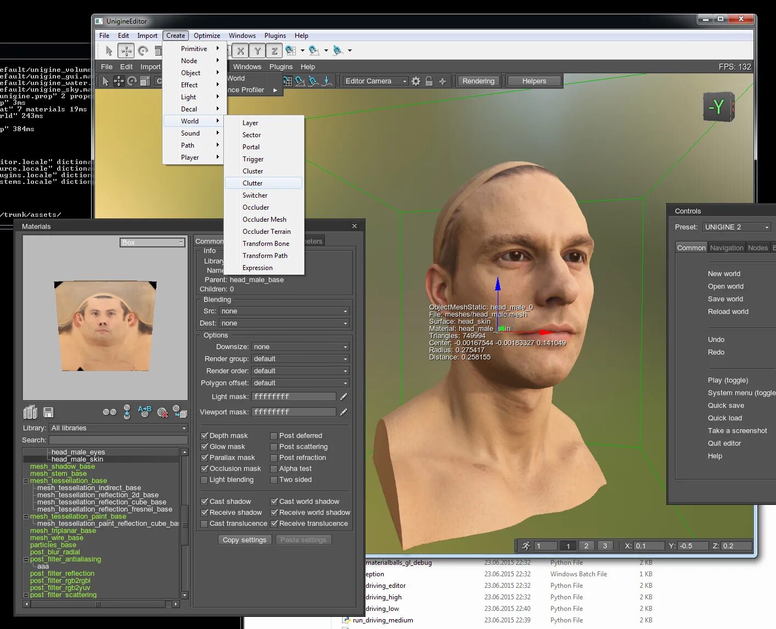Open material libraries icon in Materials panel
This screenshot has width=776, height=629.
pos(31,412)
